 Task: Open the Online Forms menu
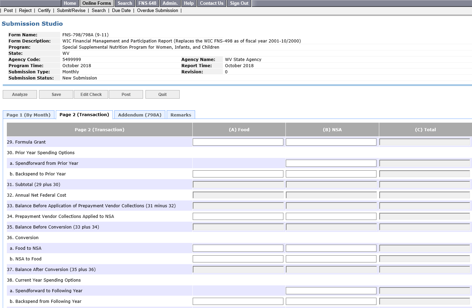pos(97,3)
